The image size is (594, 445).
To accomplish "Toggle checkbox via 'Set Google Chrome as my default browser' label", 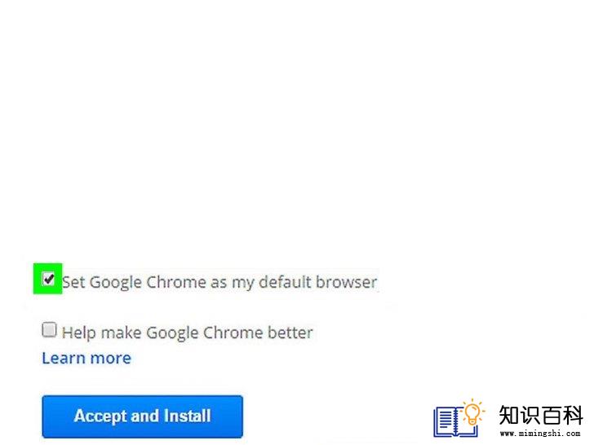I will click(219, 282).
